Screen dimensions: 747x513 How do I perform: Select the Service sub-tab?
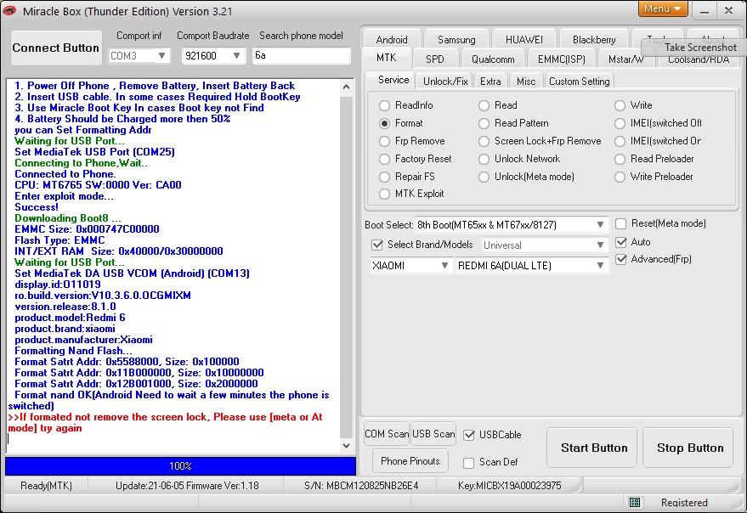coord(393,80)
